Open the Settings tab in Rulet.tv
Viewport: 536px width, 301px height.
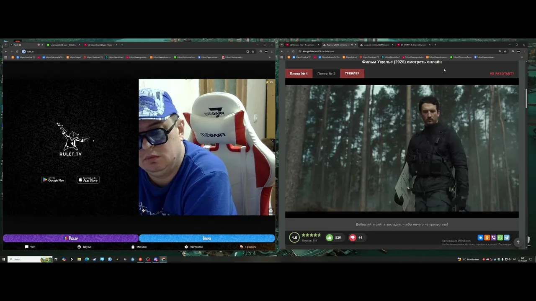(x=193, y=247)
